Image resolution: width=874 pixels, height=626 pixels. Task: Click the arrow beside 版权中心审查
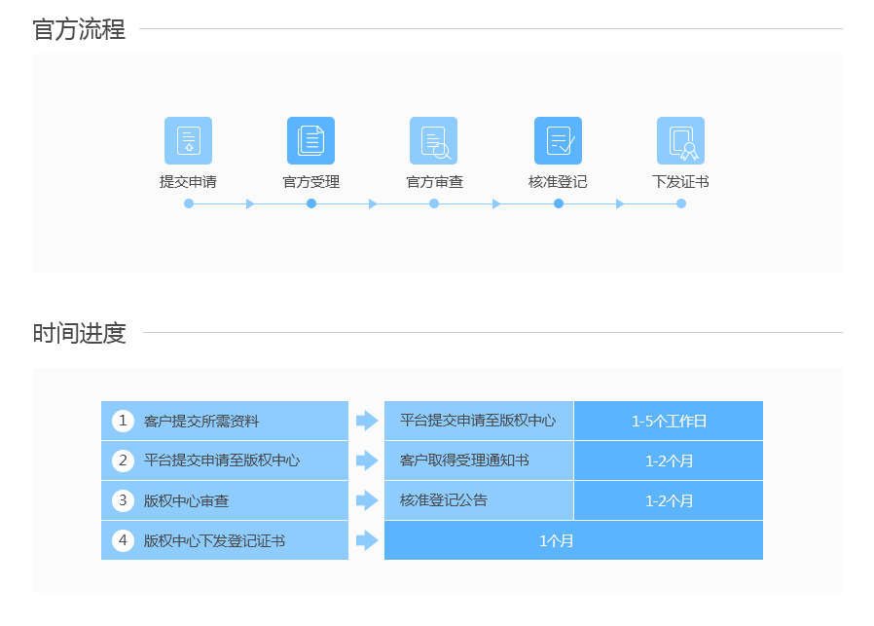point(367,500)
